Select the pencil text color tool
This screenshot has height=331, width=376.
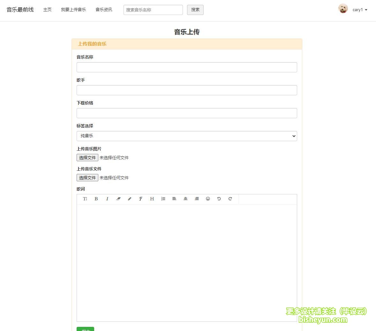coord(130,199)
